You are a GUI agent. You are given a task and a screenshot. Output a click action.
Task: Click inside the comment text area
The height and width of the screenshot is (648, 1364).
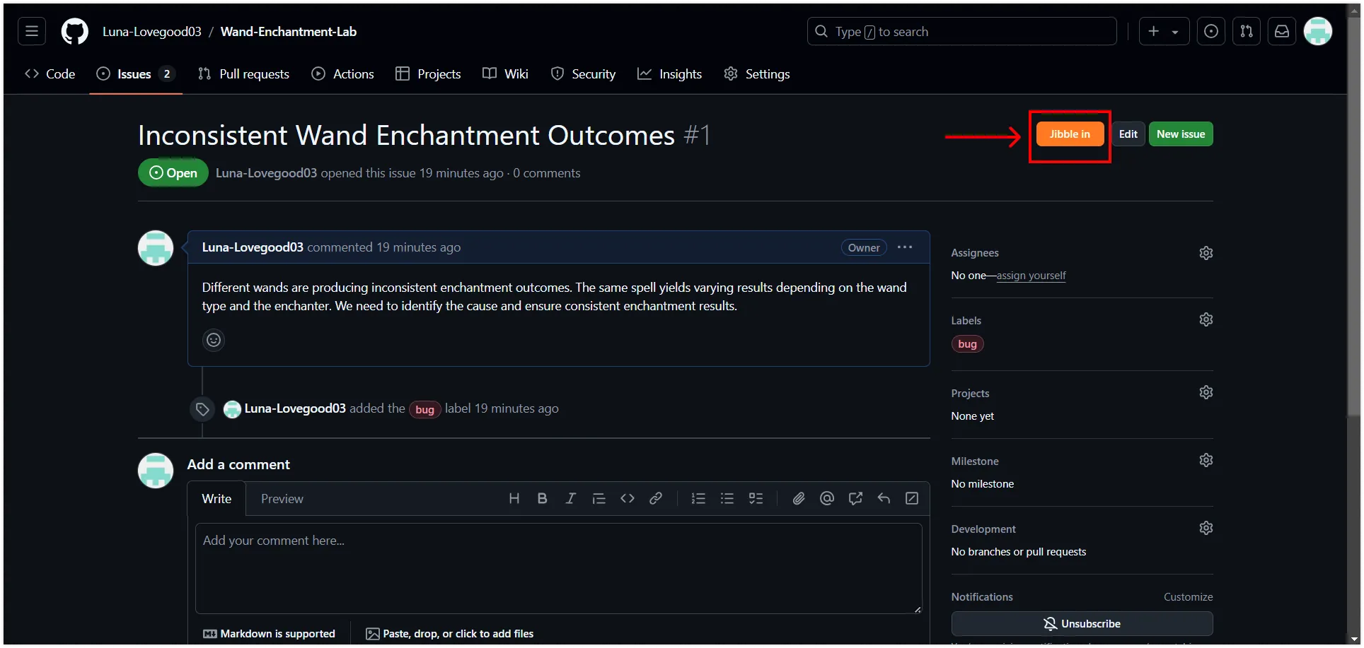point(558,568)
